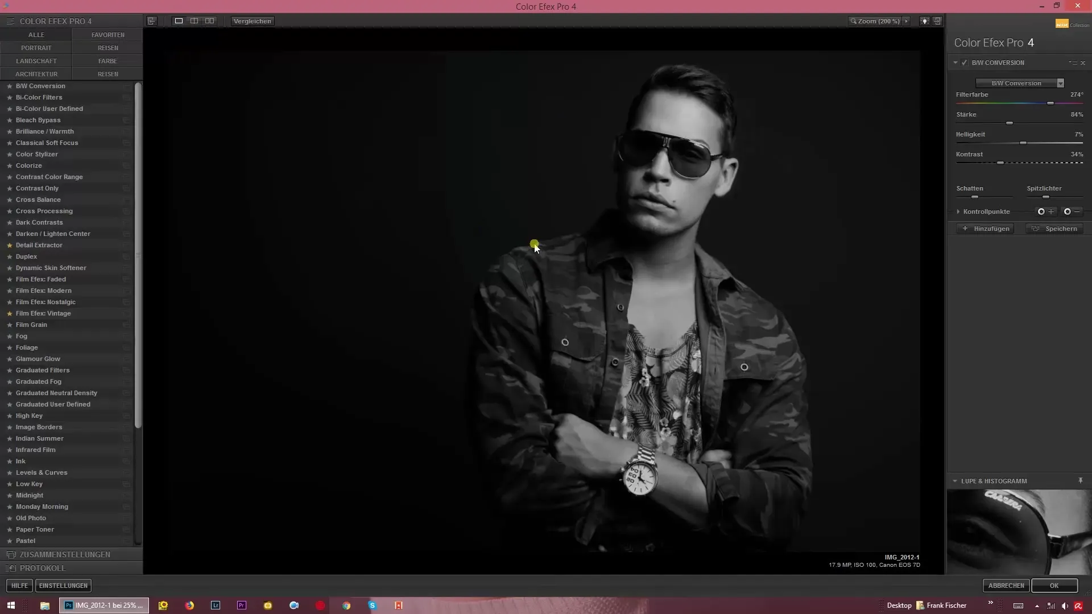
Task: Click the red recording taskbar icon
Action: pos(320,605)
